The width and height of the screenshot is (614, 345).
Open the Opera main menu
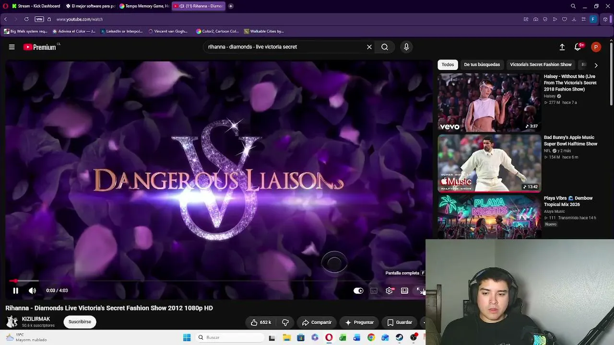coord(5,6)
